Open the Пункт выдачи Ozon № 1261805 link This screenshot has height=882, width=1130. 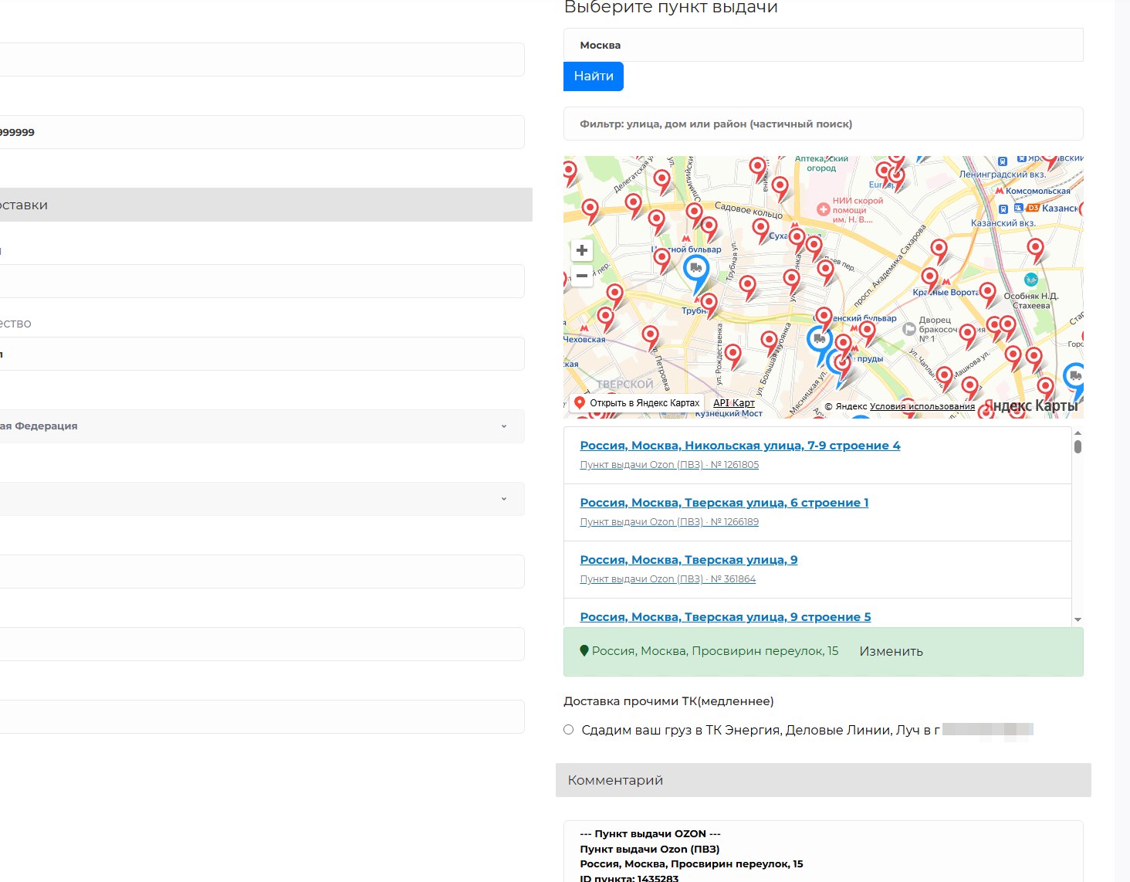pos(669,465)
